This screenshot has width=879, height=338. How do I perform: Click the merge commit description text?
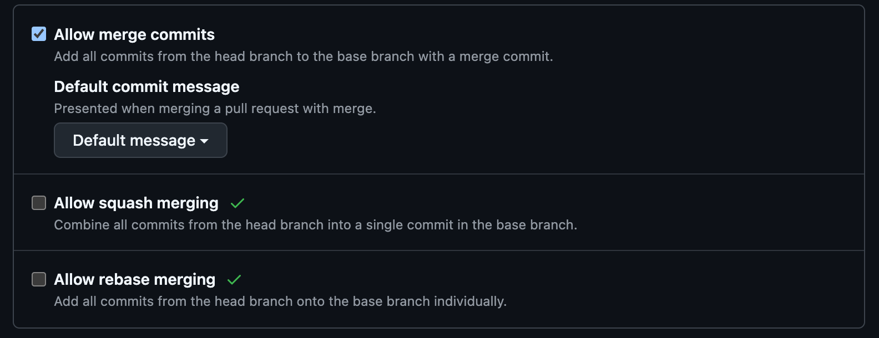[303, 57]
